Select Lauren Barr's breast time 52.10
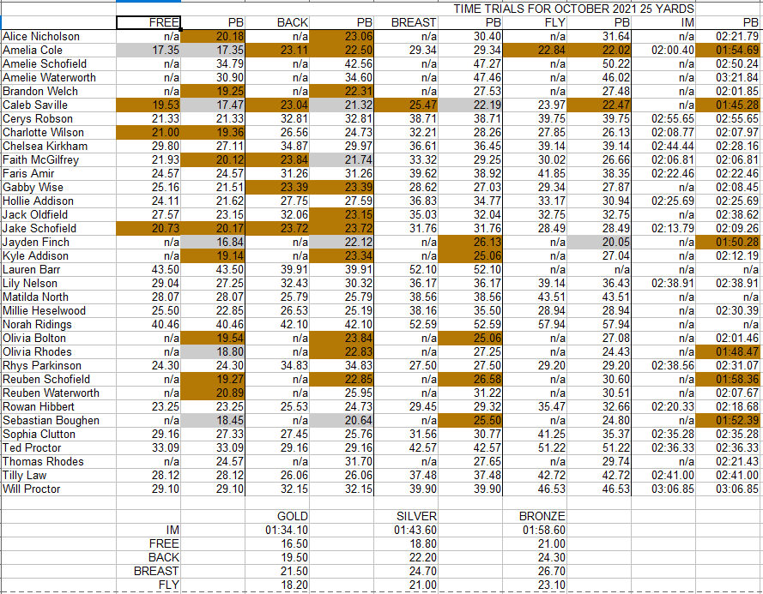 (x=406, y=269)
